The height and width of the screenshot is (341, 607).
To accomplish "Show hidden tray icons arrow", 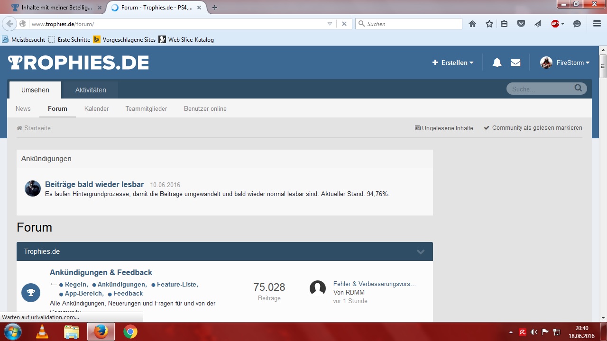I will [x=511, y=332].
